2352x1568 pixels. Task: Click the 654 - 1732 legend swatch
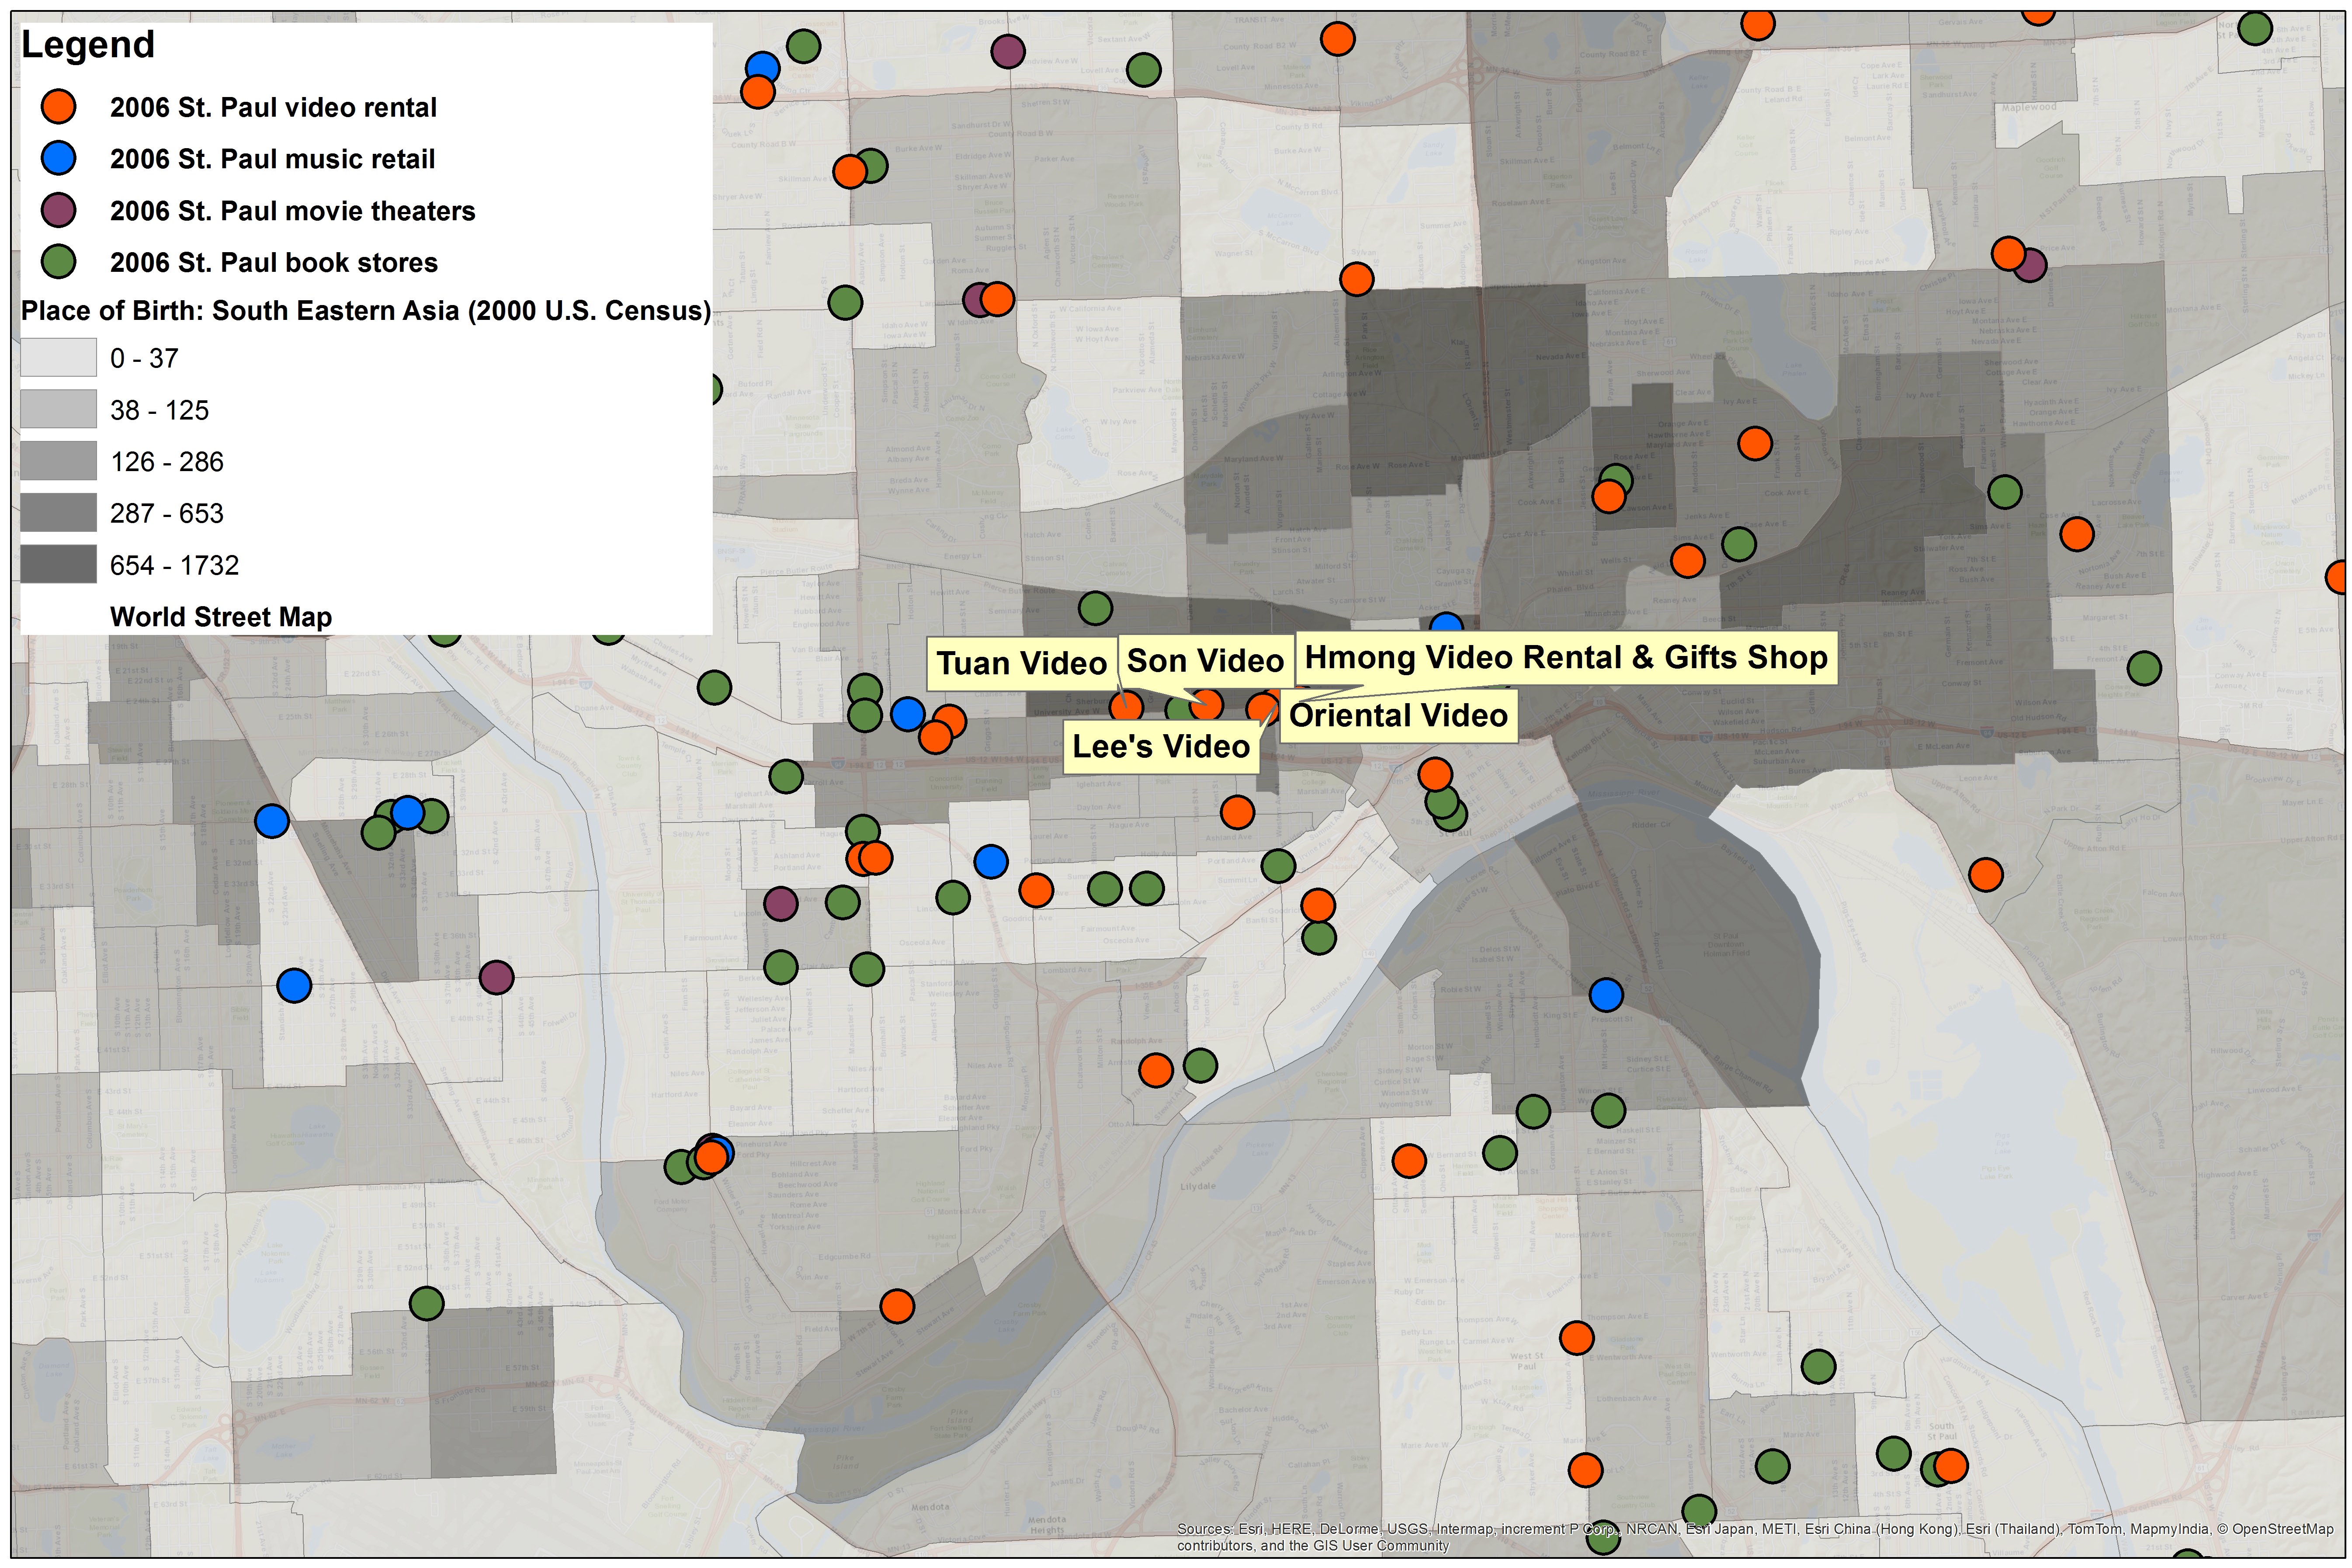pos(59,565)
